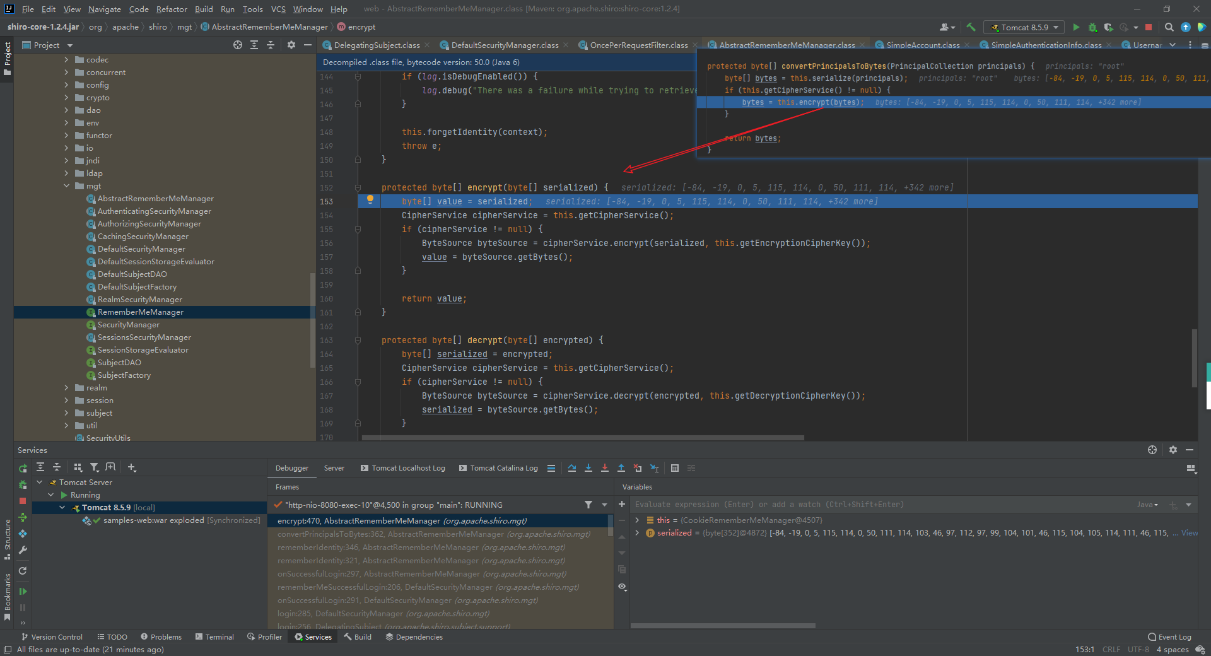This screenshot has width=1211, height=656.
Task: Click Step Out debugger icon
Action: (x=621, y=468)
